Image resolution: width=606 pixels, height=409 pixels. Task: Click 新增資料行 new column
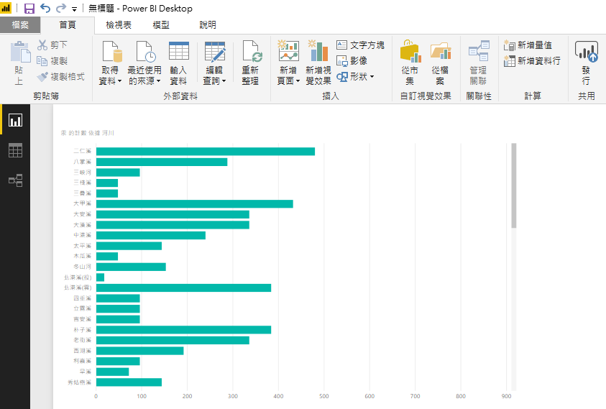tap(532, 60)
